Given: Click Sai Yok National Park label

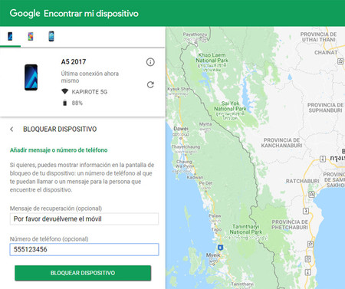Looking at the screenshot, I should [x=230, y=106].
